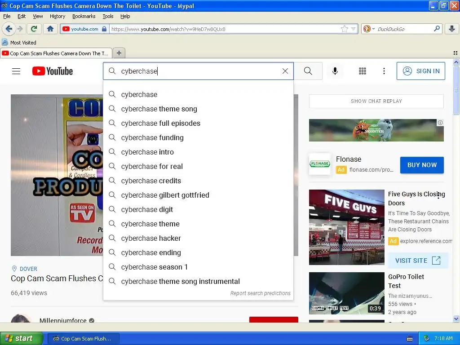Open the Windows start button
The width and height of the screenshot is (460, 345).
(22, 338)
